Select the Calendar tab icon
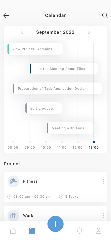111x240 pixels. pyautogui.click(x=32, y=231)
